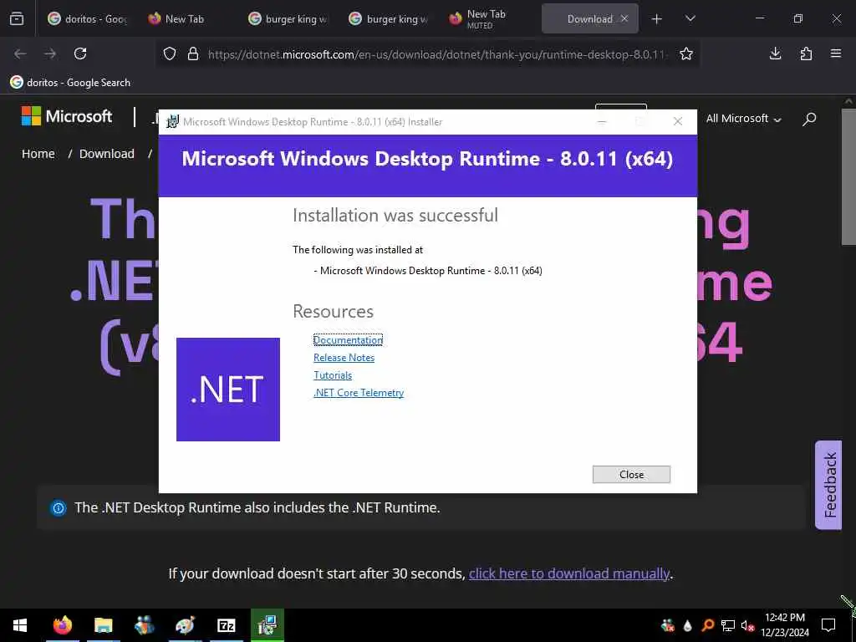Open Firefox from the taskbar

click(x=62, y=625)
